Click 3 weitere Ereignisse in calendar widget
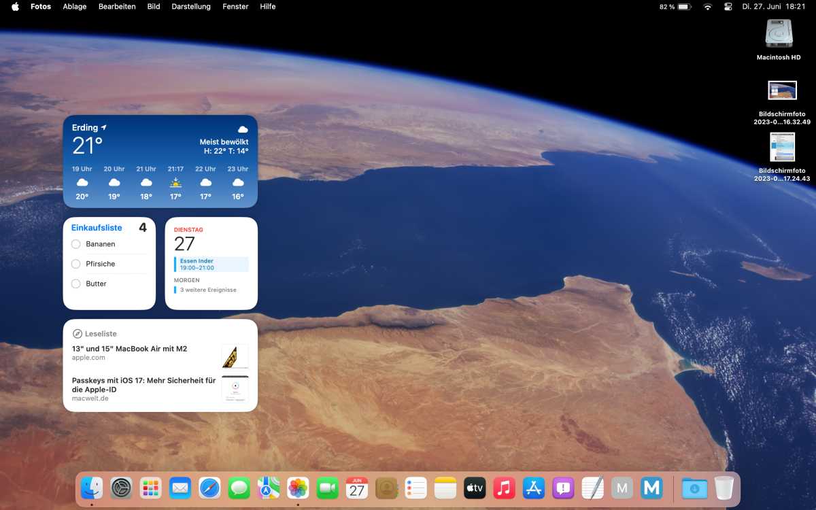The width and height of the screenshot is (816, 510). [208, 290]
